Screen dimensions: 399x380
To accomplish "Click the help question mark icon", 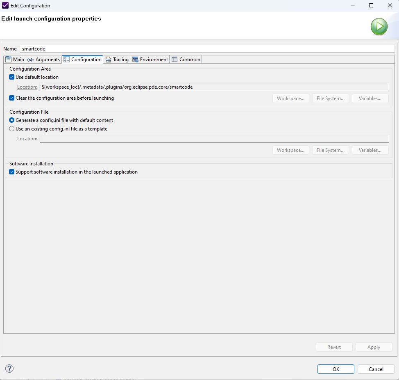I will click(9, 369).
